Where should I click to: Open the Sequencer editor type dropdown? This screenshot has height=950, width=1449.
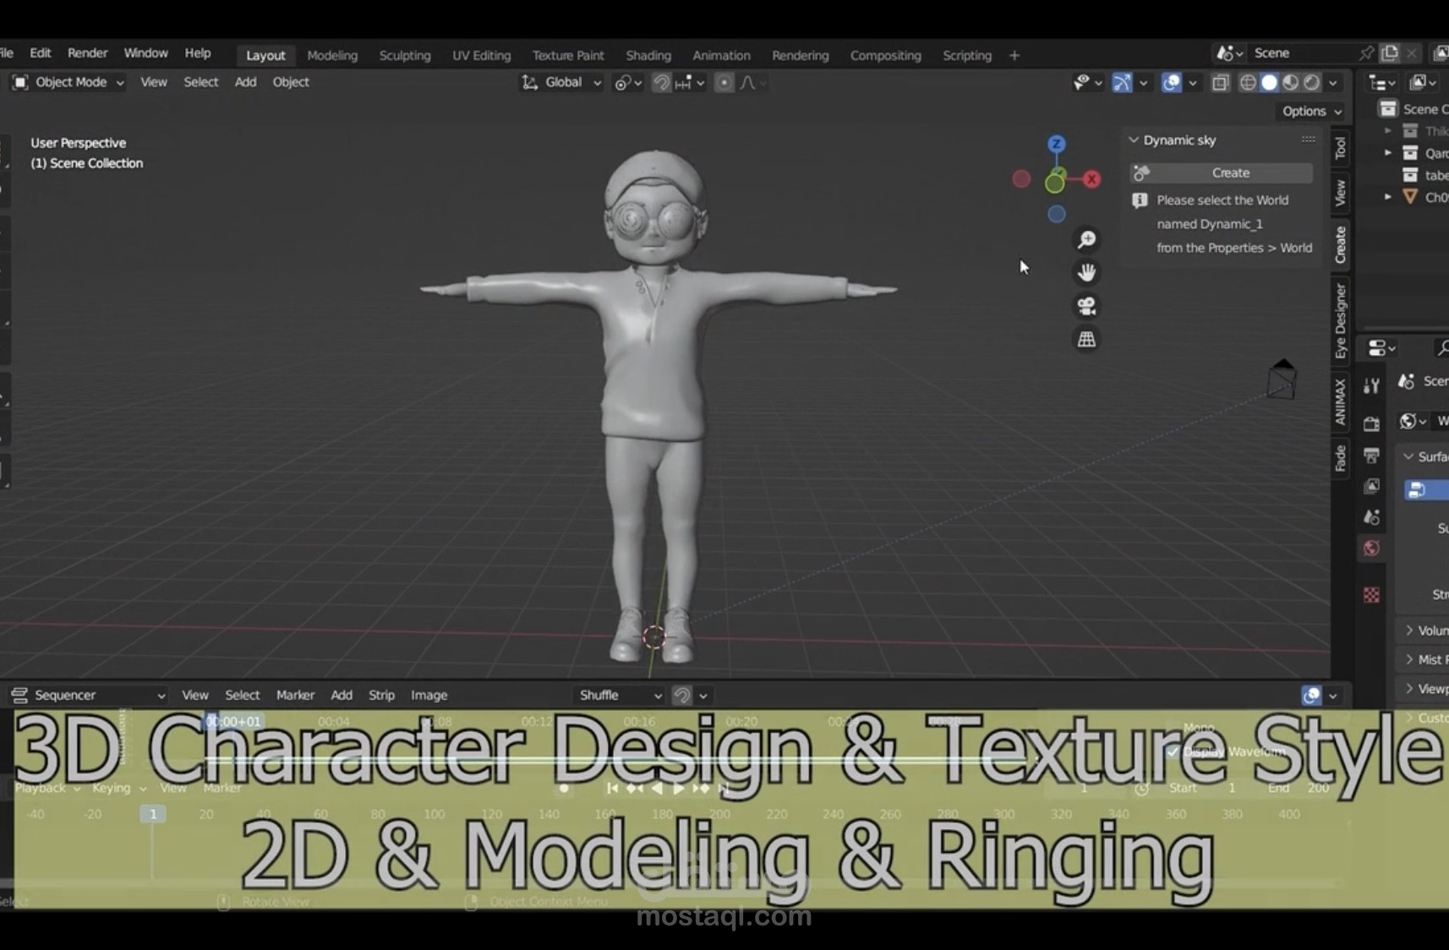87,696
